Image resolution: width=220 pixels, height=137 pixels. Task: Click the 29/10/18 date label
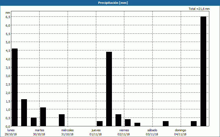11,134
